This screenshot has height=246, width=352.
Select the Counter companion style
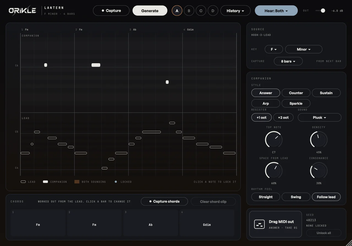click(x=296, y=93)
